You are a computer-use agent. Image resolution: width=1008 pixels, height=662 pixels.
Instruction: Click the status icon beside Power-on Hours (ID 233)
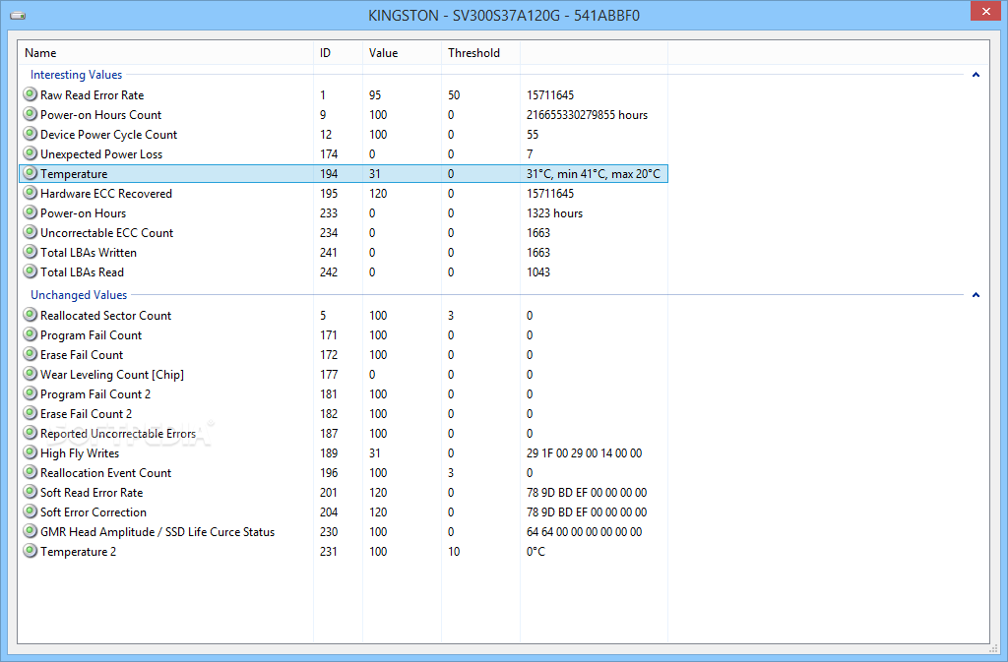click(31, 212)
